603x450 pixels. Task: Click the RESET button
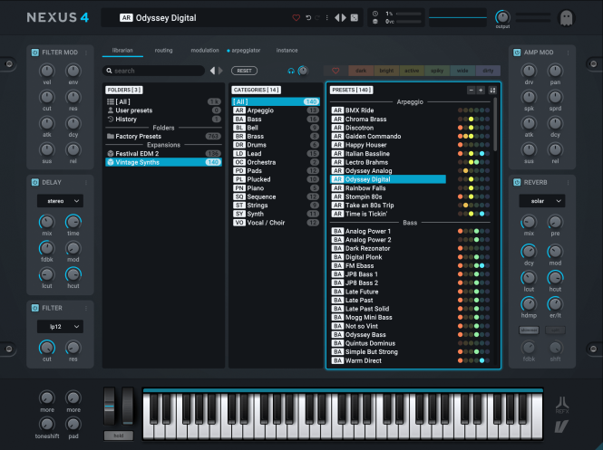[x=244, y=71]
